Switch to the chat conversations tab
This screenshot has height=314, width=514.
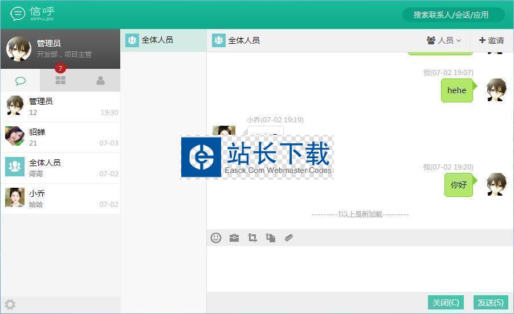(21, 81)
